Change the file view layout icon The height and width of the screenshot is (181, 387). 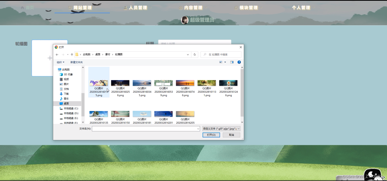point(221,62)
